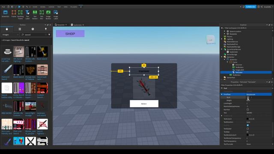Click the view orientation cube in viewport
Screen dimensions: 274x154
[211, 40]
